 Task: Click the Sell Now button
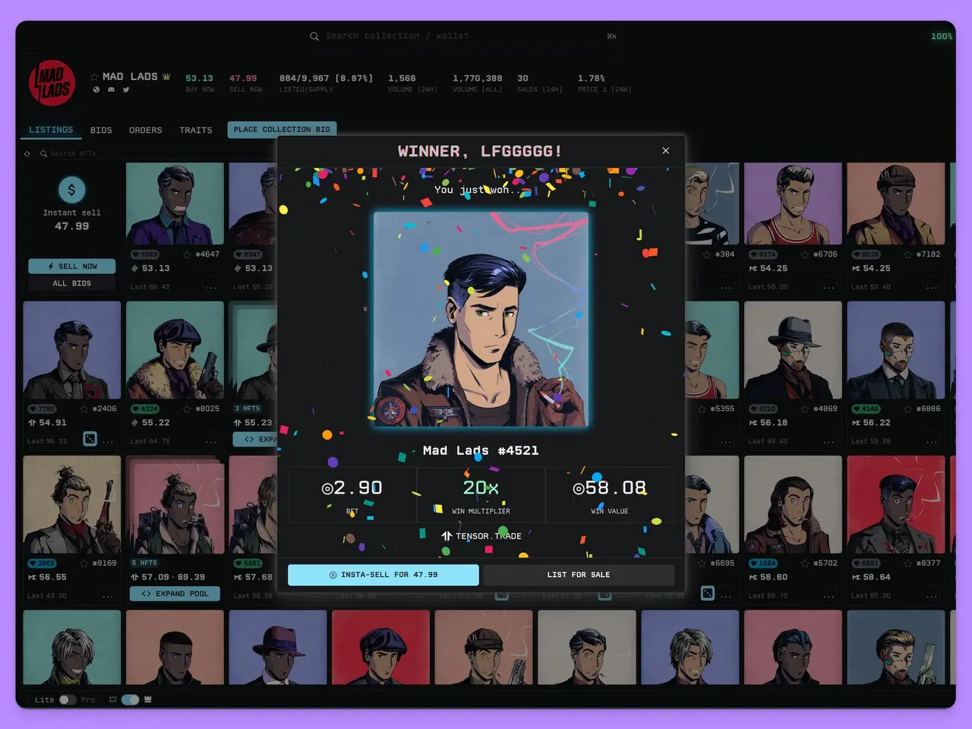coord(72,267)
